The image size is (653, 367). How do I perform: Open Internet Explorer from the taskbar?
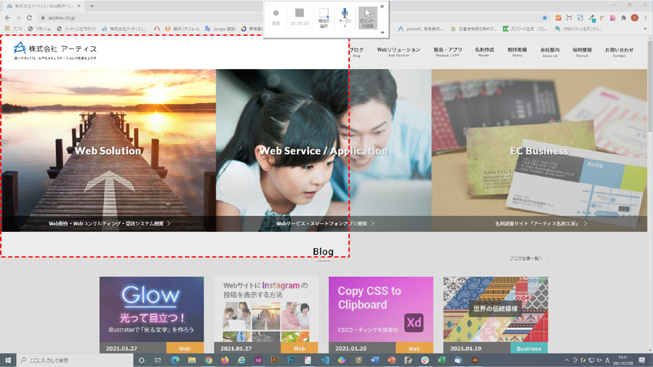[241, 360]
